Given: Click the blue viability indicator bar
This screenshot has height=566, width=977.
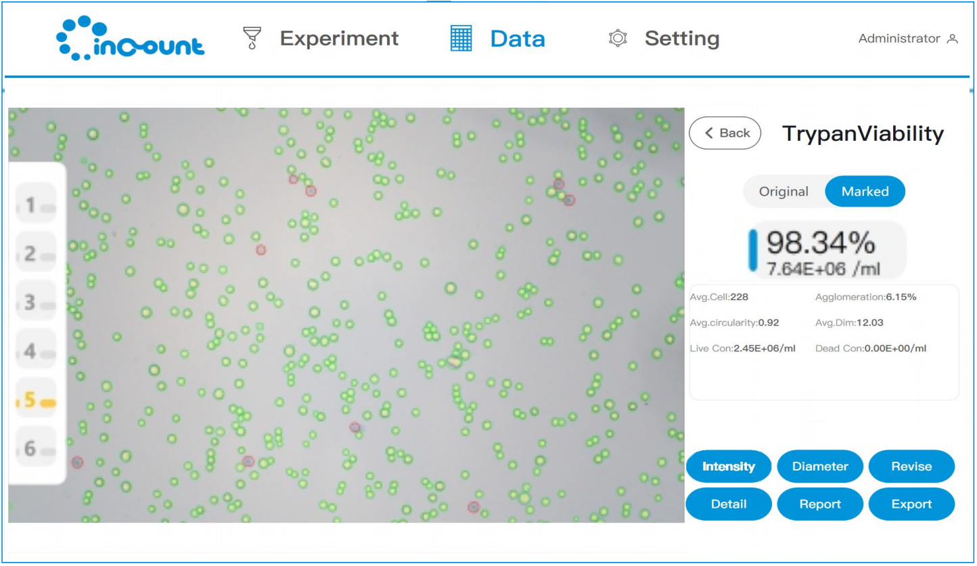Looking at the screenshot, I should (x=753, y=250).
